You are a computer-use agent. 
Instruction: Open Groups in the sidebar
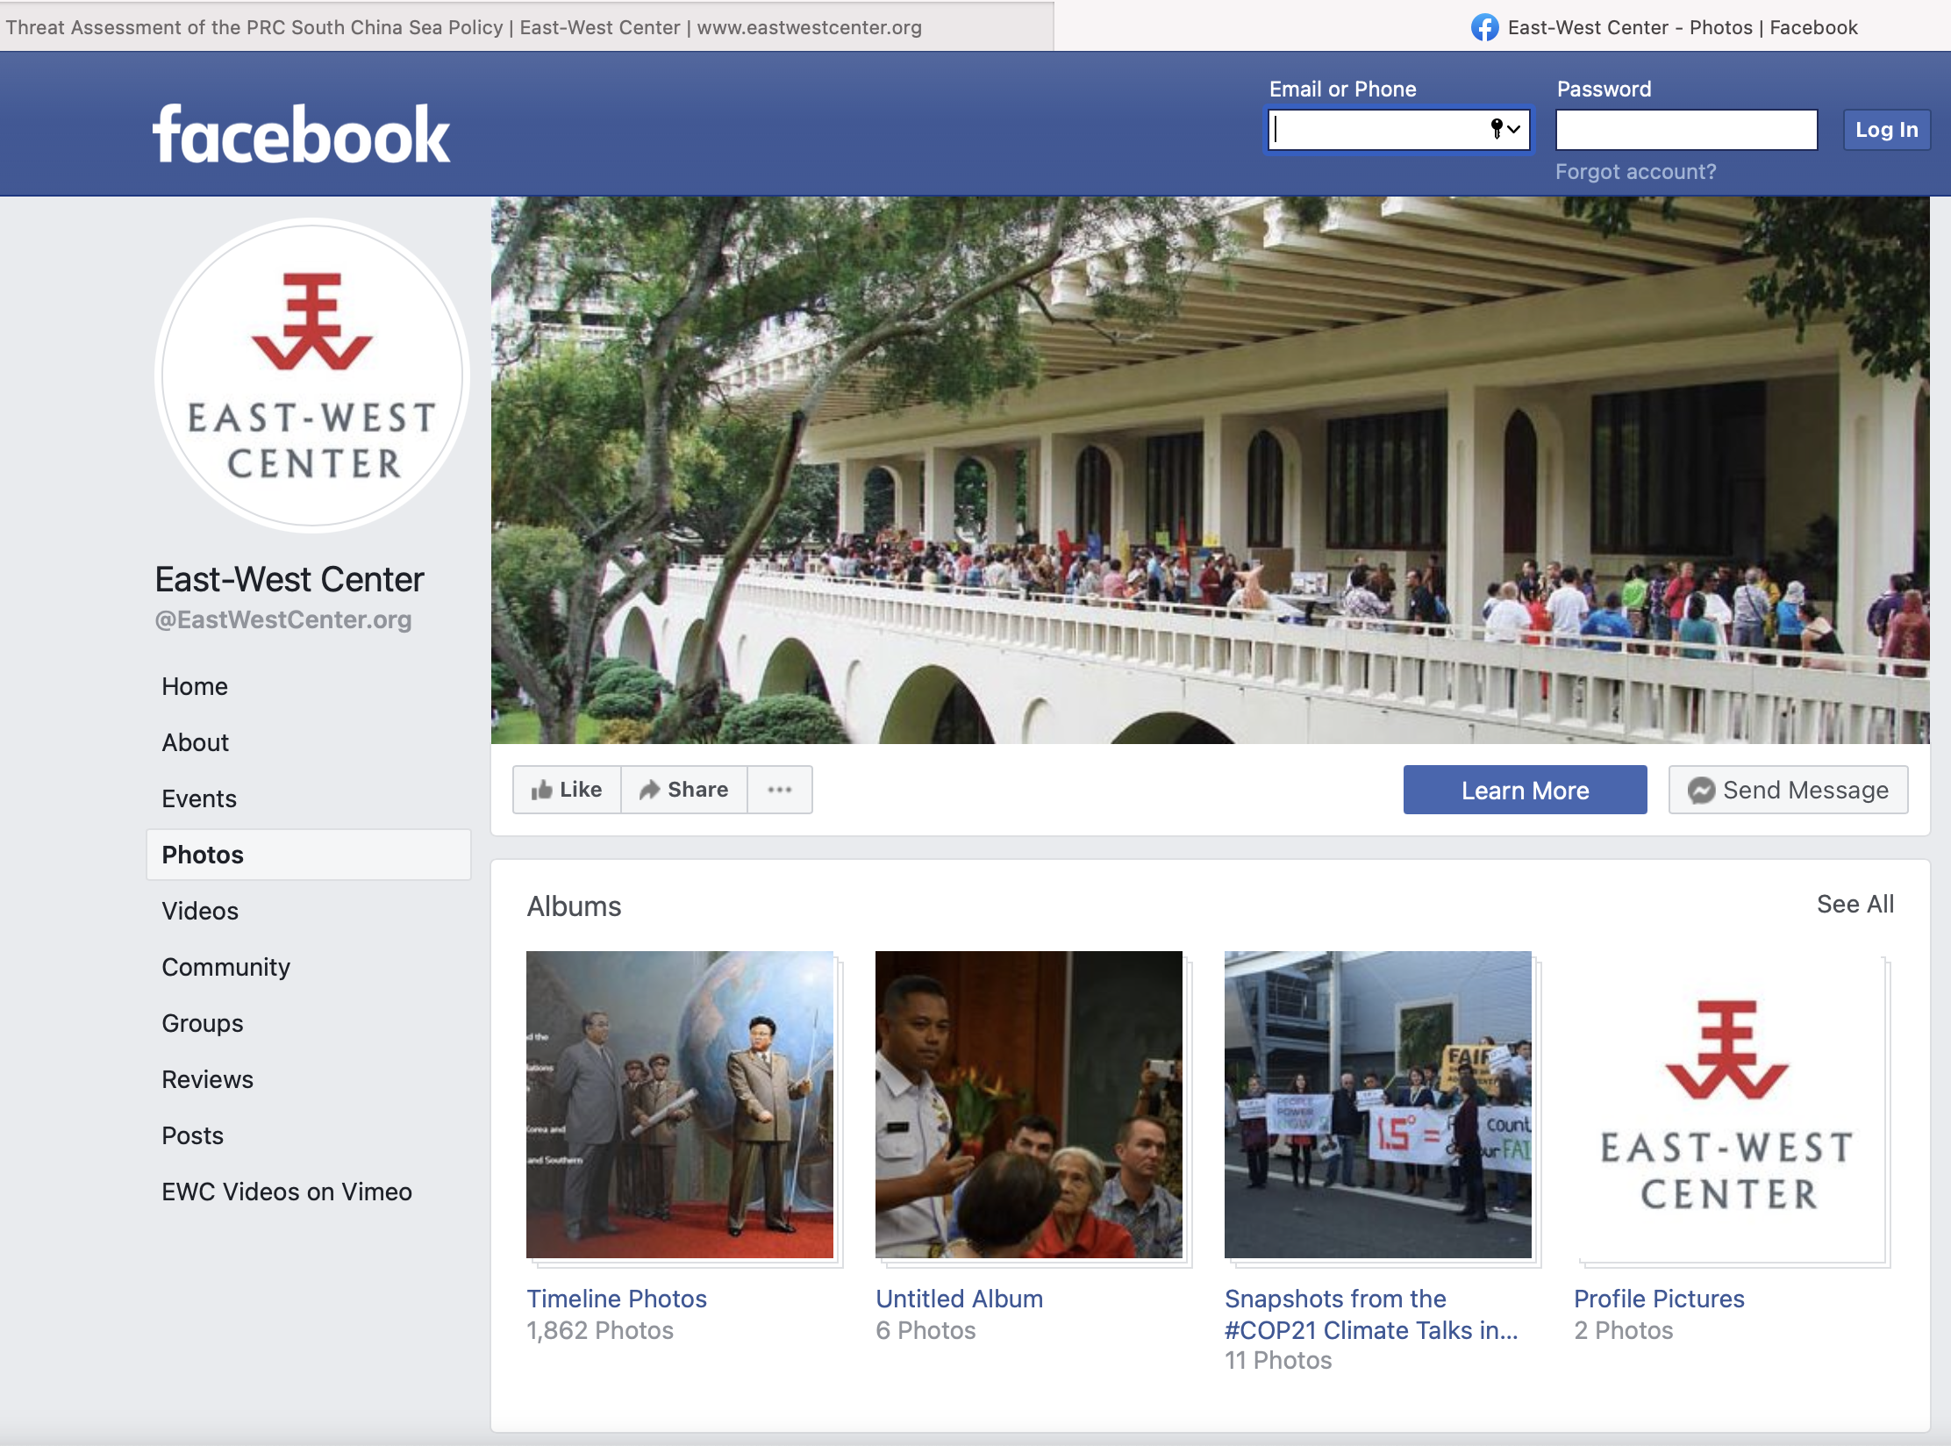[x=203, y=1023]
